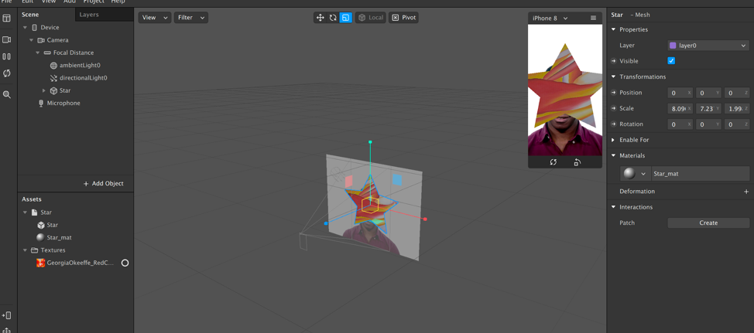Click Add Object button
754x333 pixels.
[x=104, y=183]
